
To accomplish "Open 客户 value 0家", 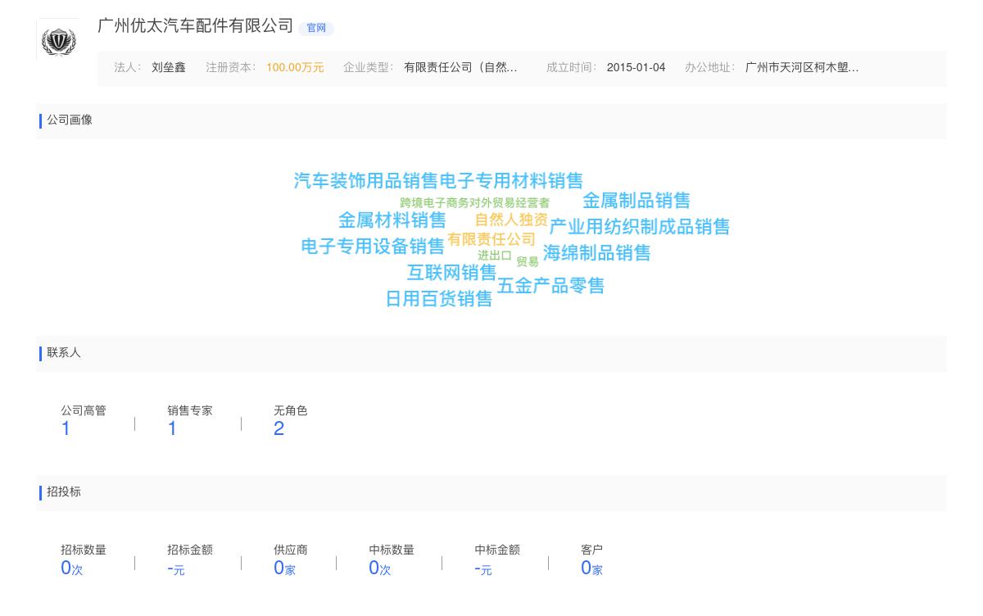I will [591, 568].
